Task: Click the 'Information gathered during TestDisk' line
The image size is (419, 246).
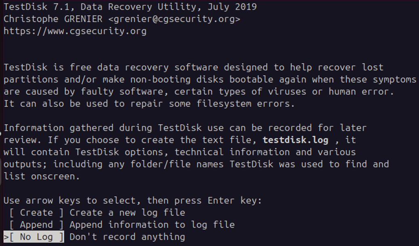Action: tap(185, 128)
